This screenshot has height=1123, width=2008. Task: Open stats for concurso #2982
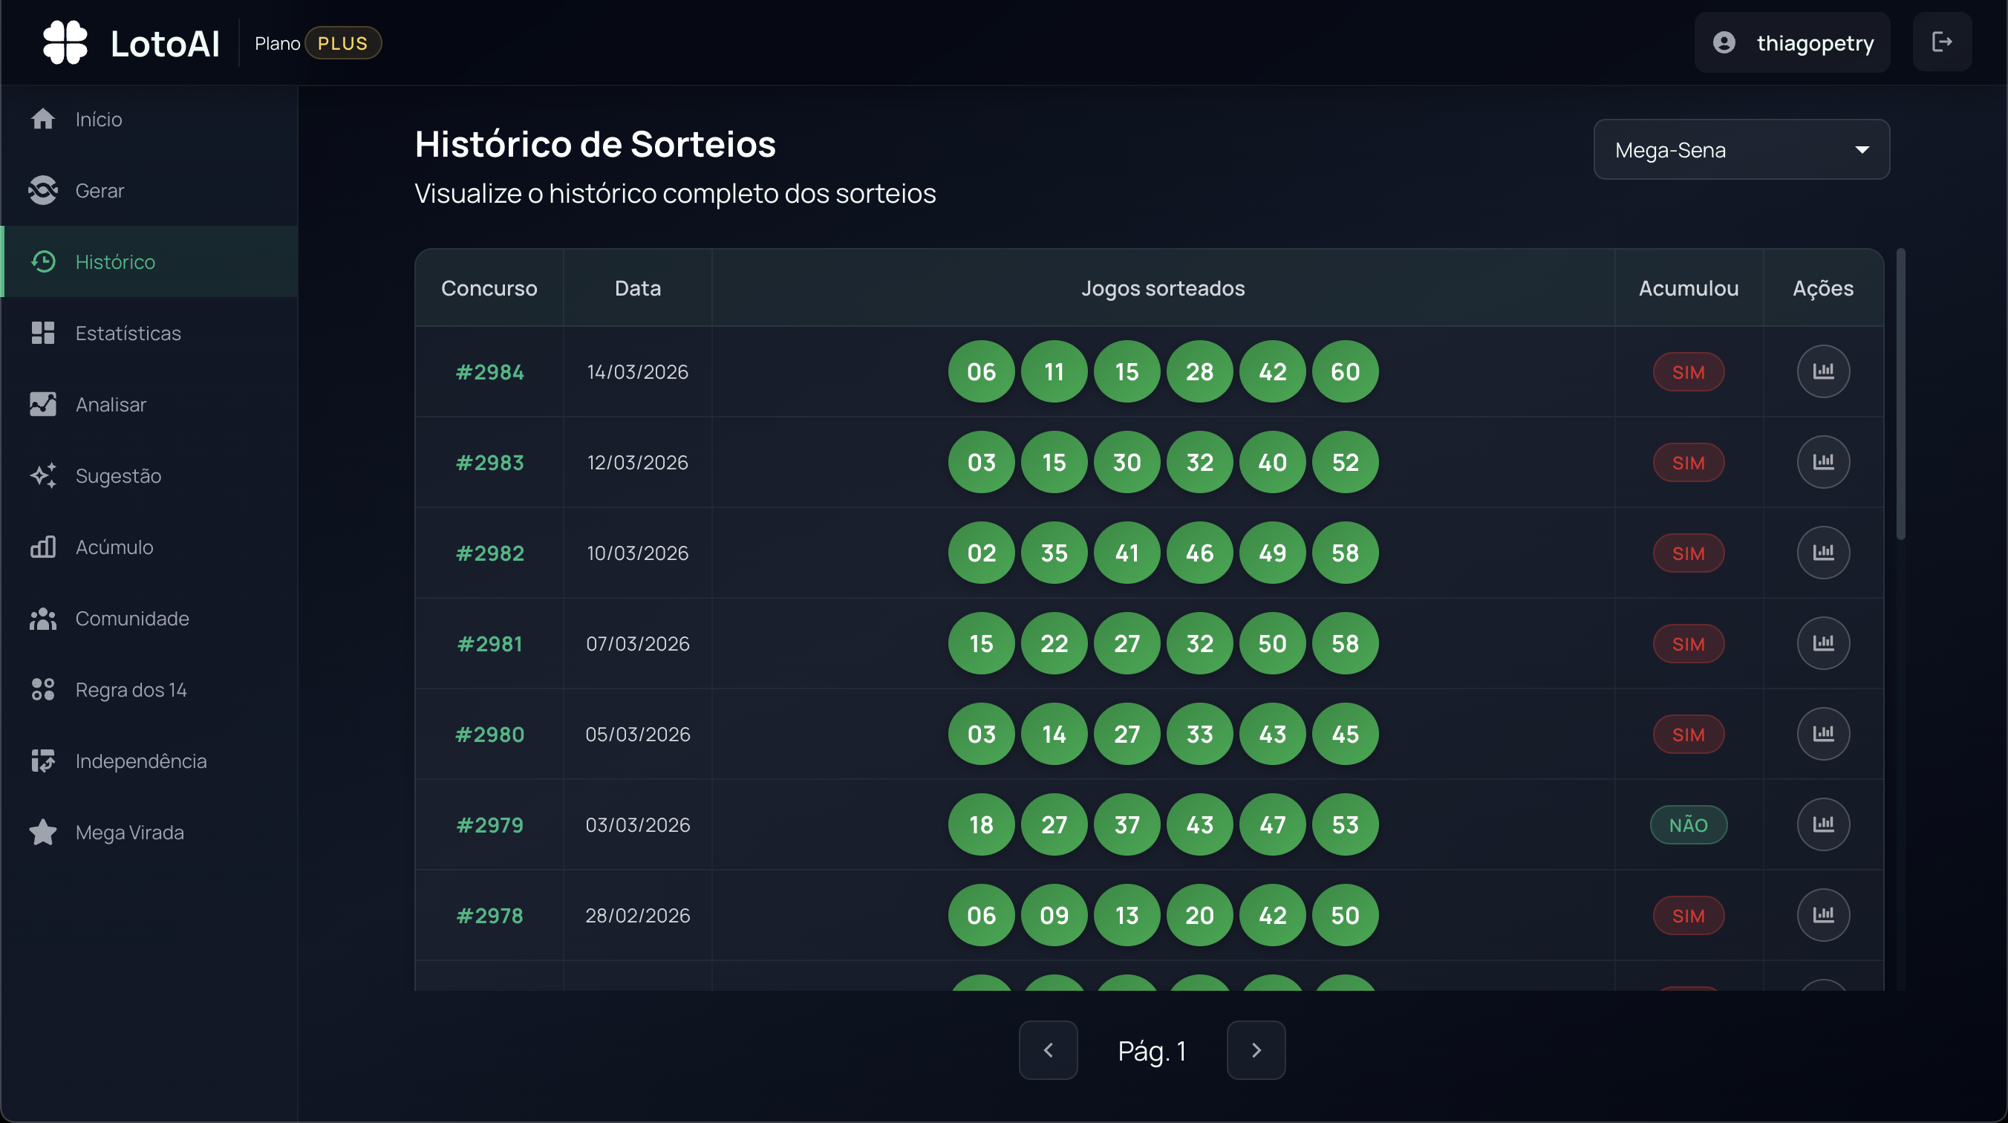click(1823, 552)
